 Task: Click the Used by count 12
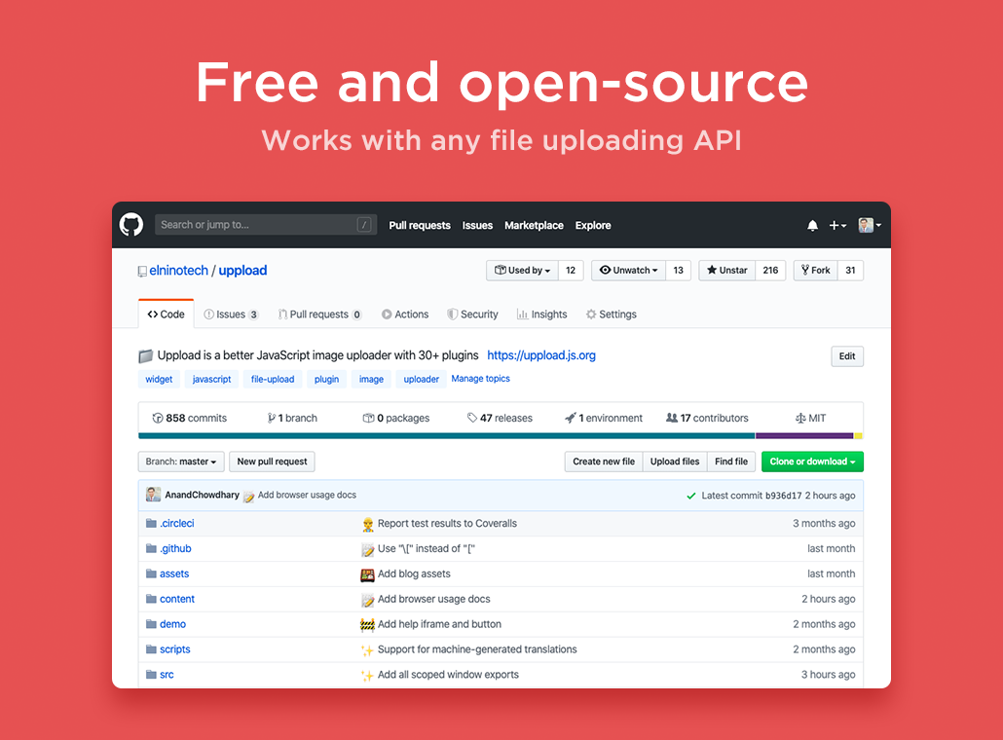tap(571, 271)
